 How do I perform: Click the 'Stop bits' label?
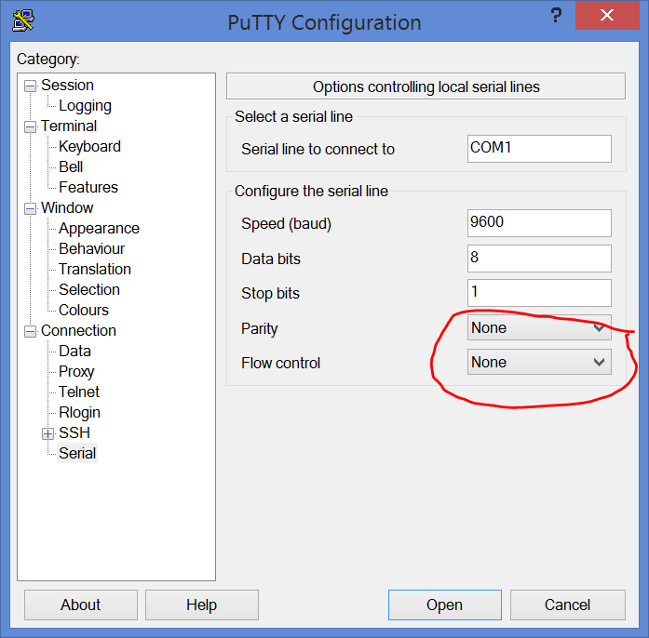[270, 293]
